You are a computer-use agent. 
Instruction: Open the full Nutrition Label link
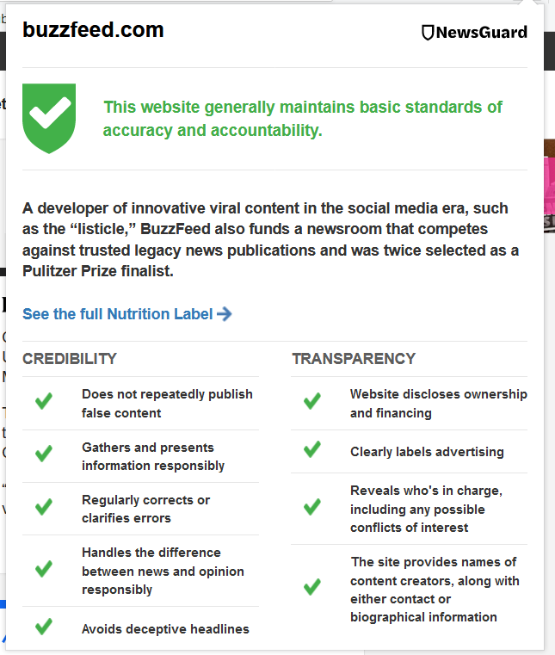(118, 314)
